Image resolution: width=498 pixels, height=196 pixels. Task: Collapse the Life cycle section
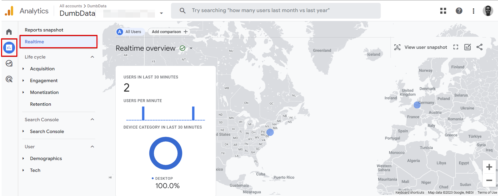tap(92, 57)
